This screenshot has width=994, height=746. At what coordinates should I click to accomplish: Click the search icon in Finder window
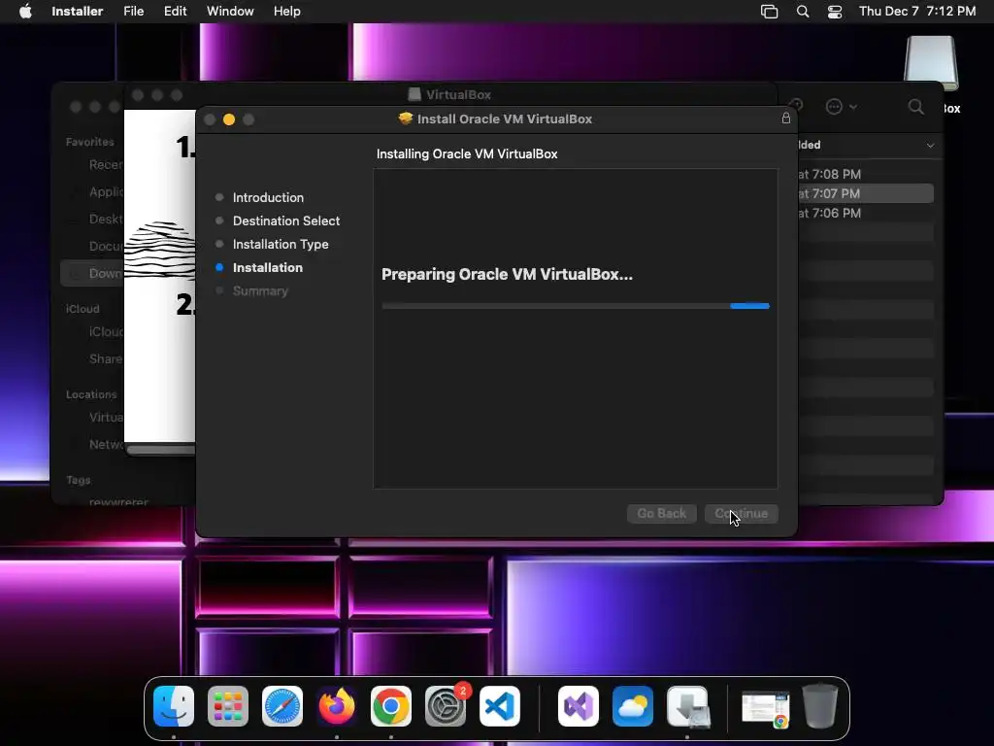tap(915, 107)
